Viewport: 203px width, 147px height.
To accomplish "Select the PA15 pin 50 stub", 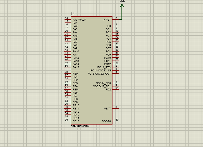I will coord(68,67).
